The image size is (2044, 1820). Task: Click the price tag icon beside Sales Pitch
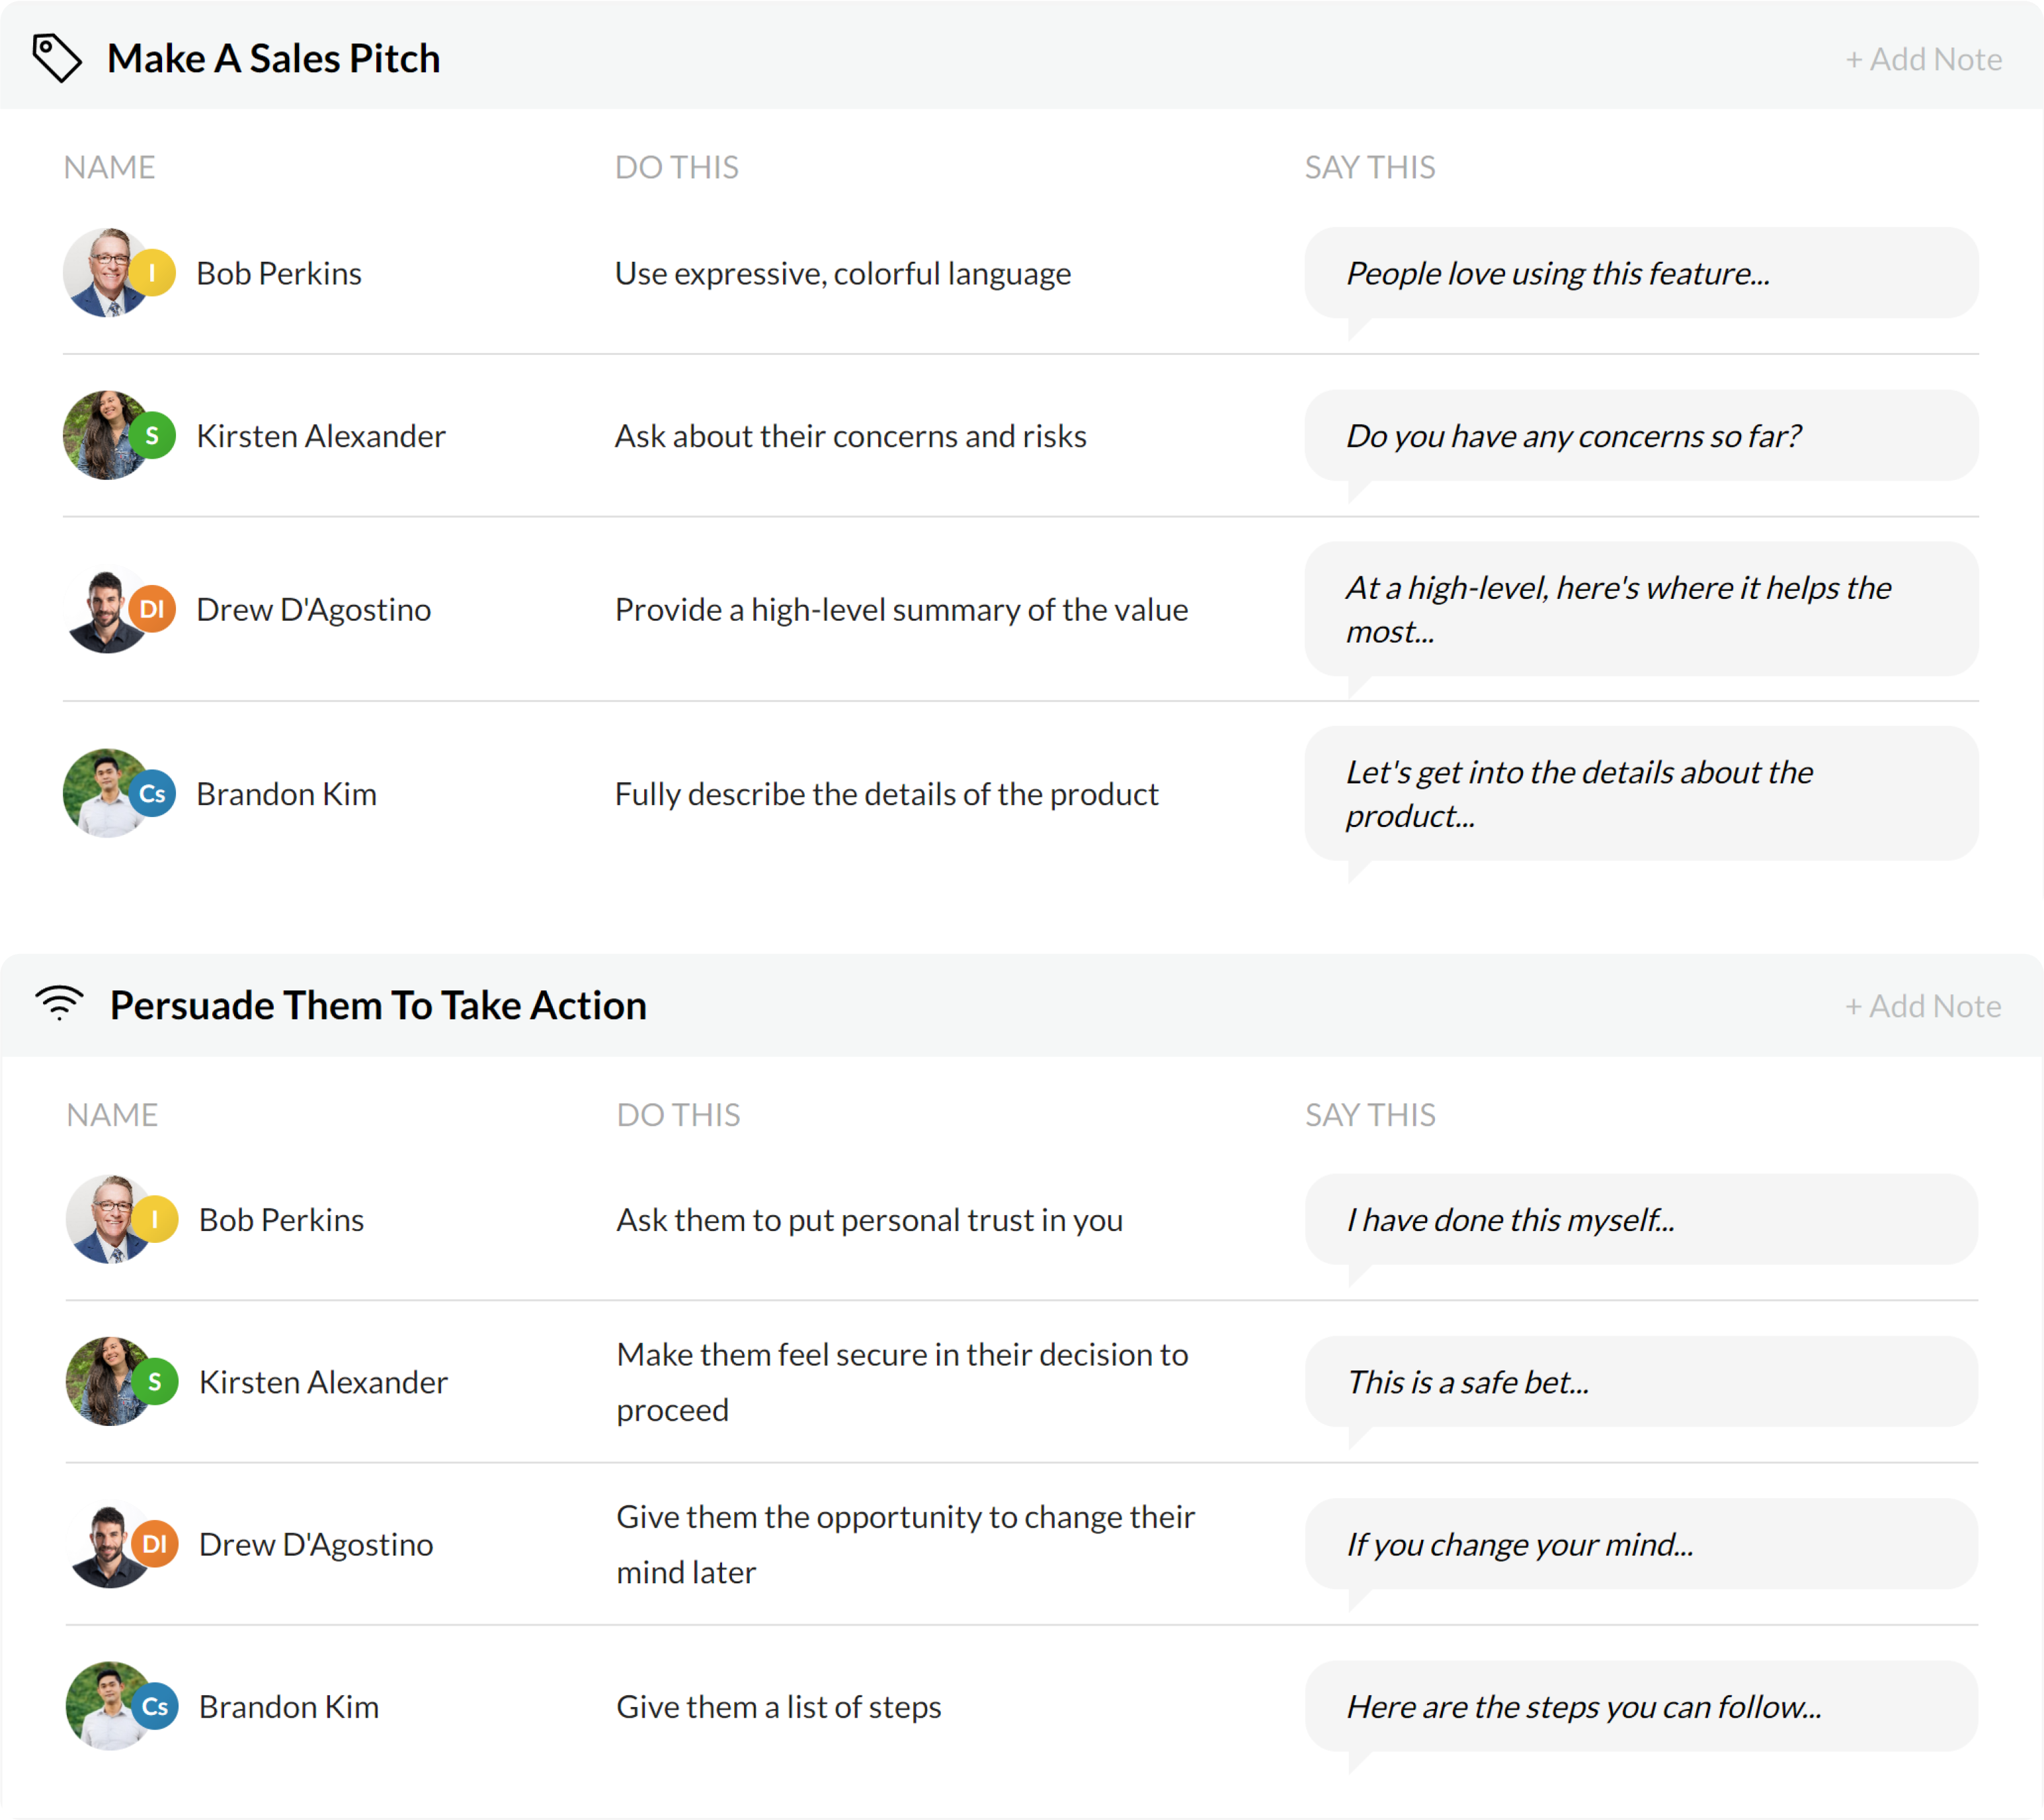57,58
